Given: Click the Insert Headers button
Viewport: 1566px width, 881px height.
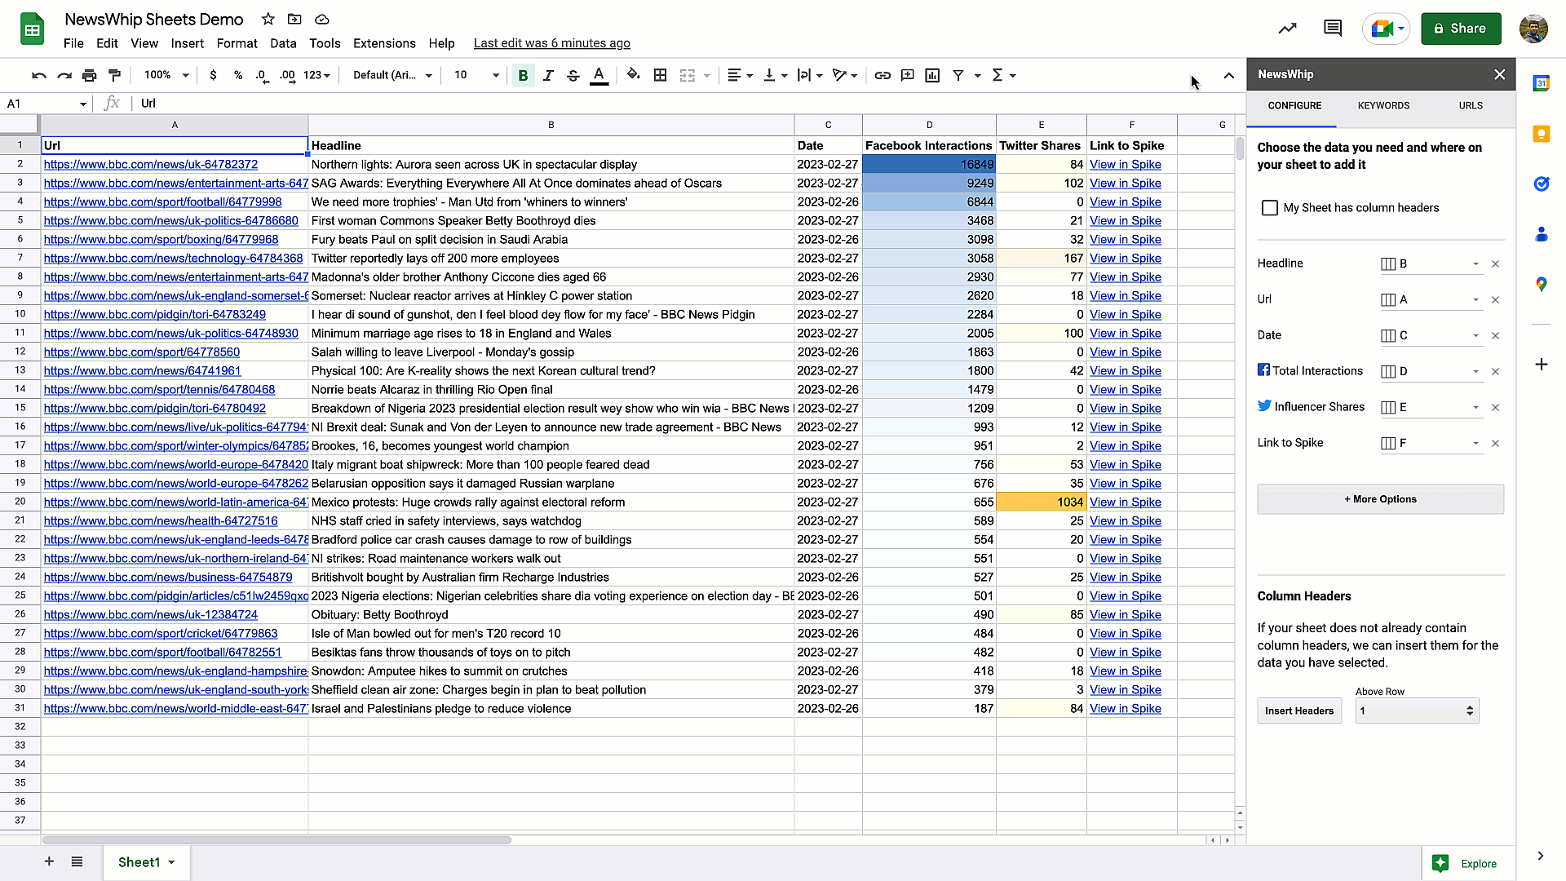Looking at the screenshot, I should [1298, 711].
